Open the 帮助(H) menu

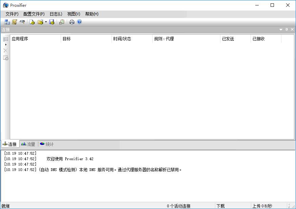pos(92,14)
